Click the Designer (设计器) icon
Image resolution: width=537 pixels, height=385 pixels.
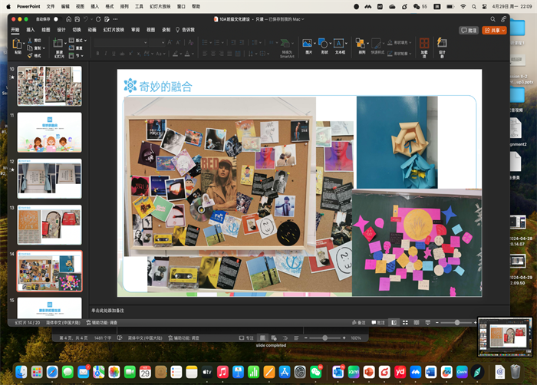(x=442, y=43)
